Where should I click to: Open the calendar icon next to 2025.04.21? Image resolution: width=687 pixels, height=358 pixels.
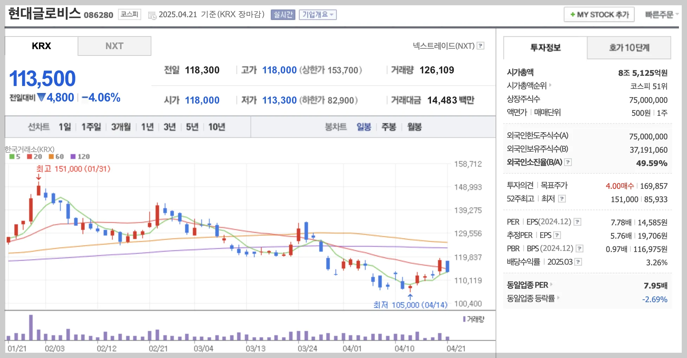click(x=152, y=15)
